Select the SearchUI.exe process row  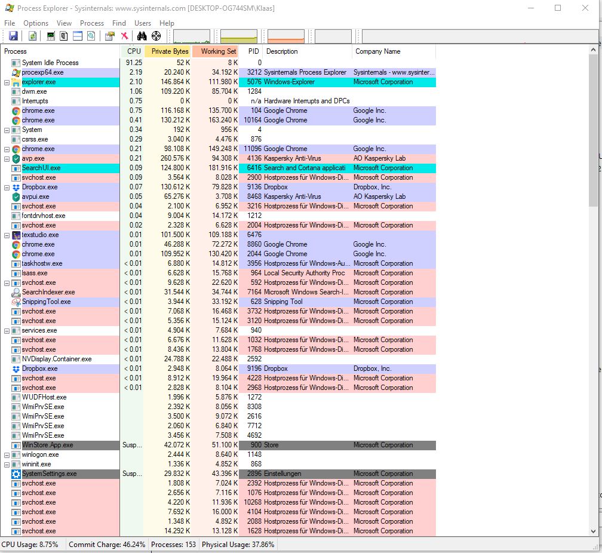point(218,168)
